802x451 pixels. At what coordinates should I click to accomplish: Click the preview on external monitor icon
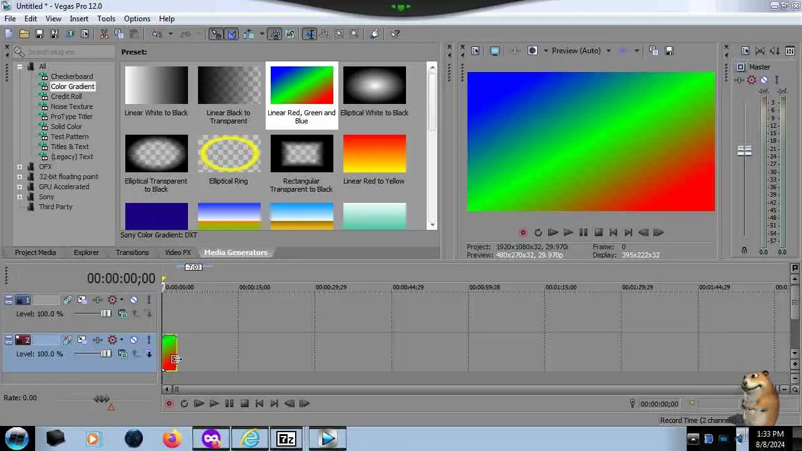click(x=495, y=51)
